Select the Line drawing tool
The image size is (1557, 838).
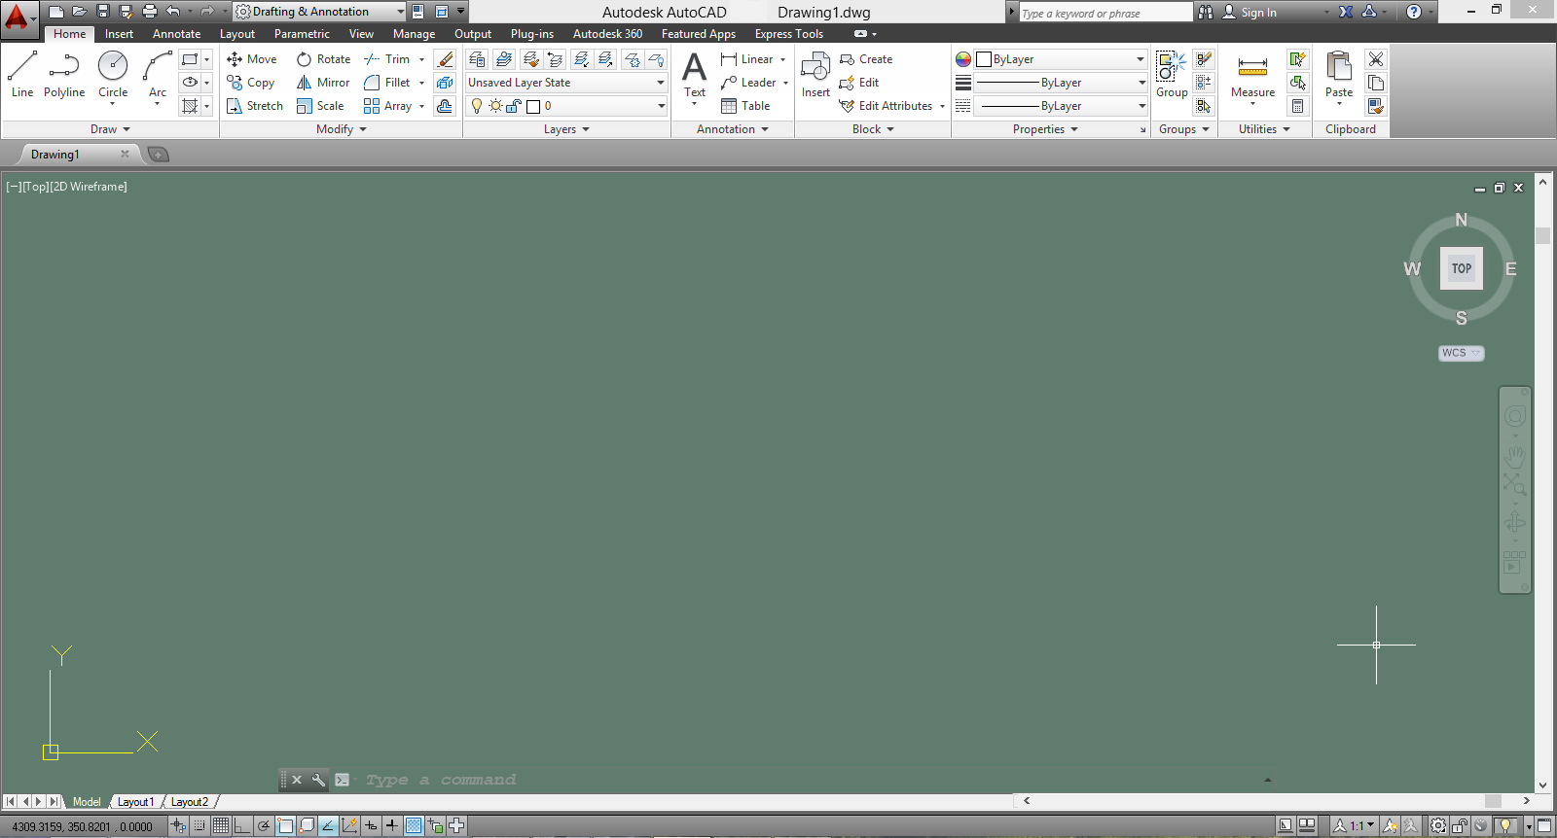pos(22,75)
